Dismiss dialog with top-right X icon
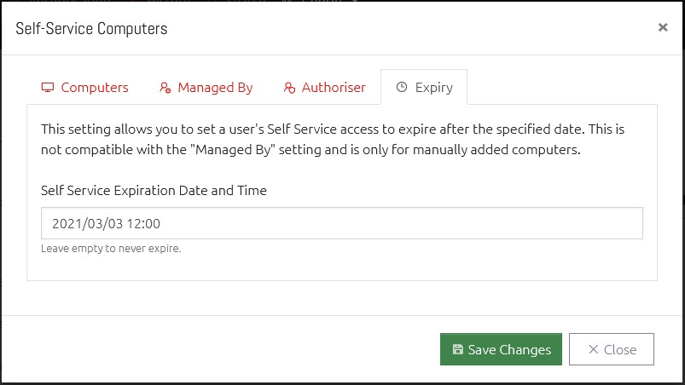The width and height of the screenshot is (685, 385). (663, 27)
